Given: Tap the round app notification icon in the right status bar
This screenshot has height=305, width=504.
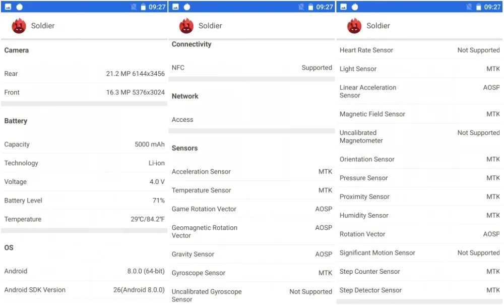Looking at the screenshot, I should (x=354, y=7).
